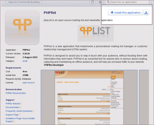Click external link icon beside Support Page
This screenshot has width=154, height=125.
pos(20,115)
